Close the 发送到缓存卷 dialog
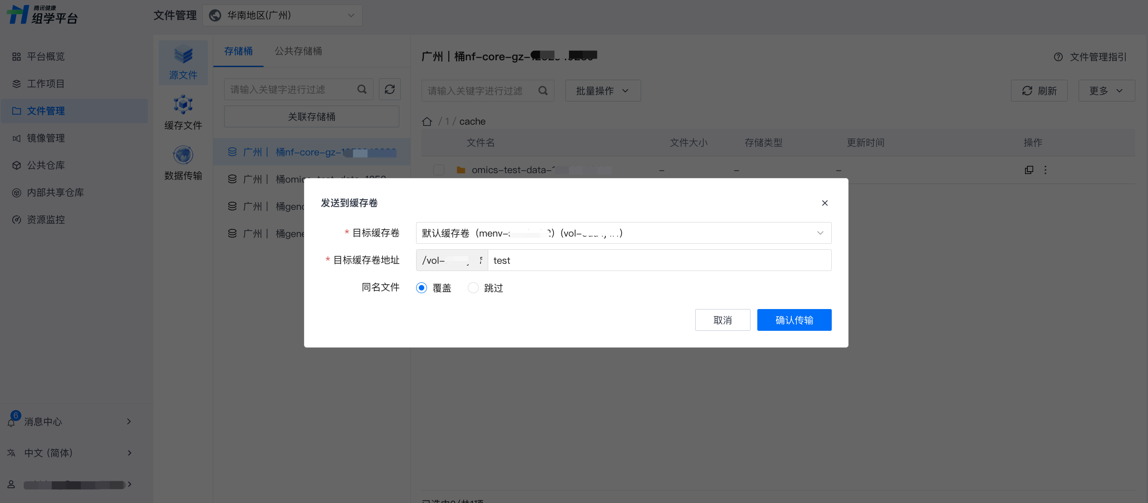 coord(824,203)
